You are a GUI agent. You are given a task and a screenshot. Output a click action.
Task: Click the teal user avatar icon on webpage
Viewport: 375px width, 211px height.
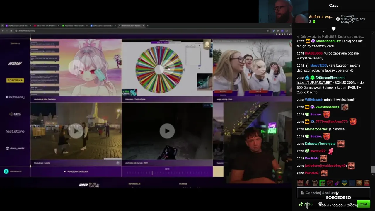coord(6,171)
